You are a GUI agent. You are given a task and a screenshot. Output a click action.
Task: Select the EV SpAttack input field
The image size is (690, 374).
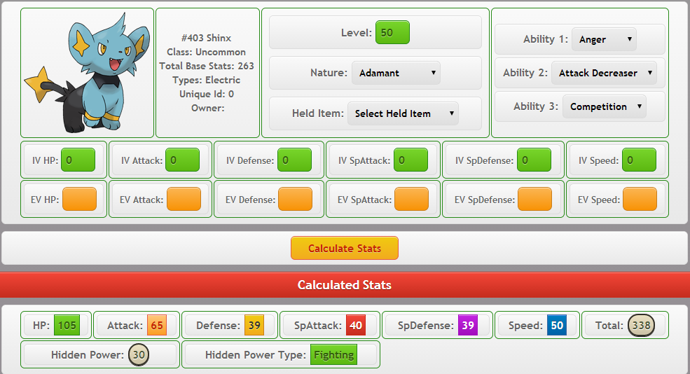pyautogui.click(x=411, y=200)
